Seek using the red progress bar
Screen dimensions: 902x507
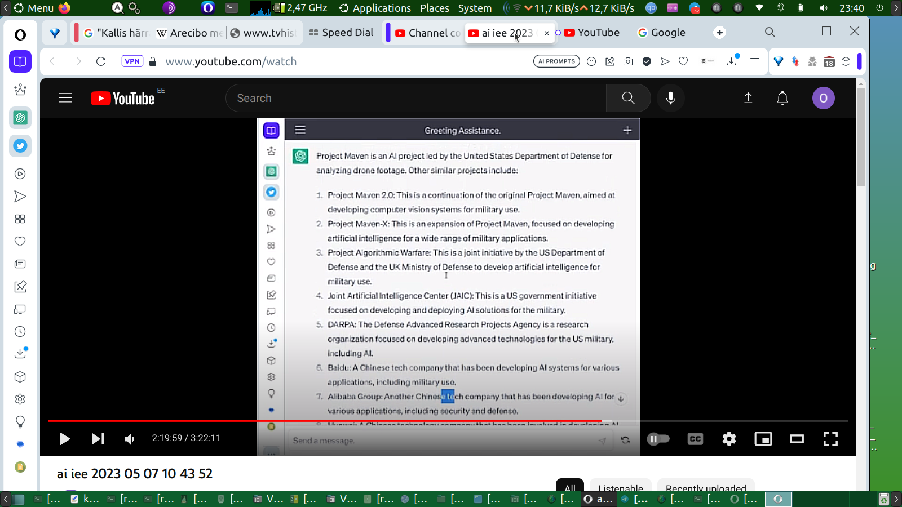click(338, 421)
